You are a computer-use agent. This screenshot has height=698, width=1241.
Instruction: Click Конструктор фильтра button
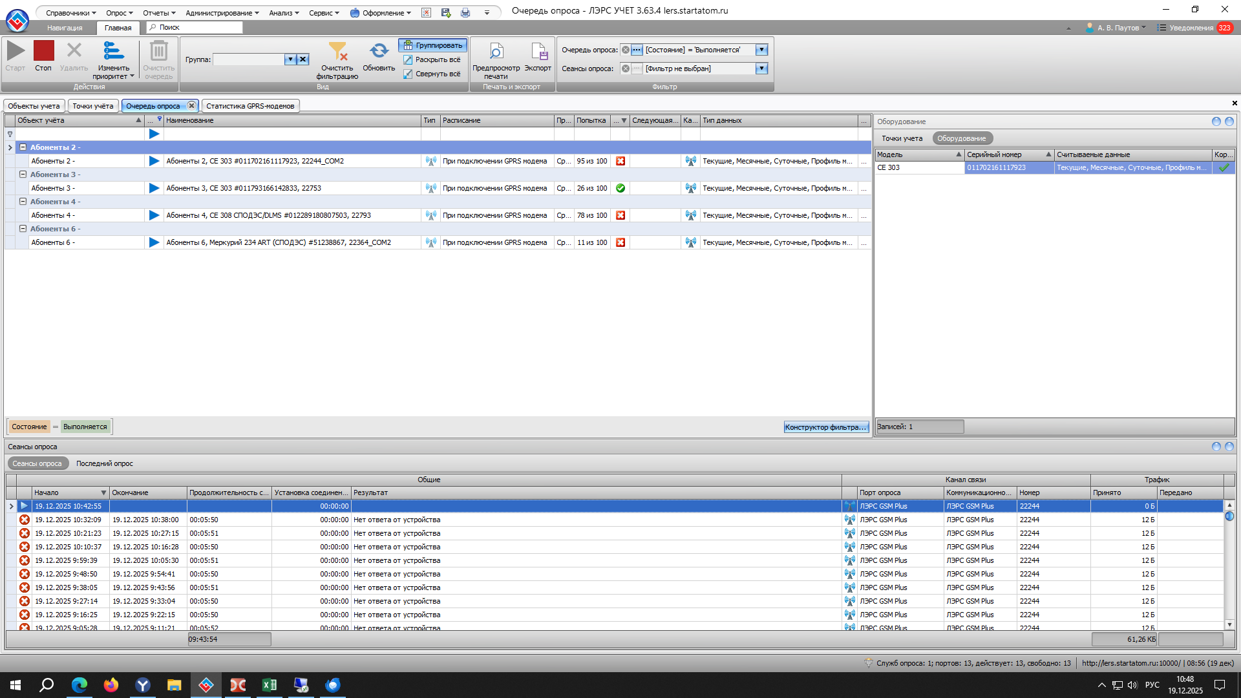point(825,427)
